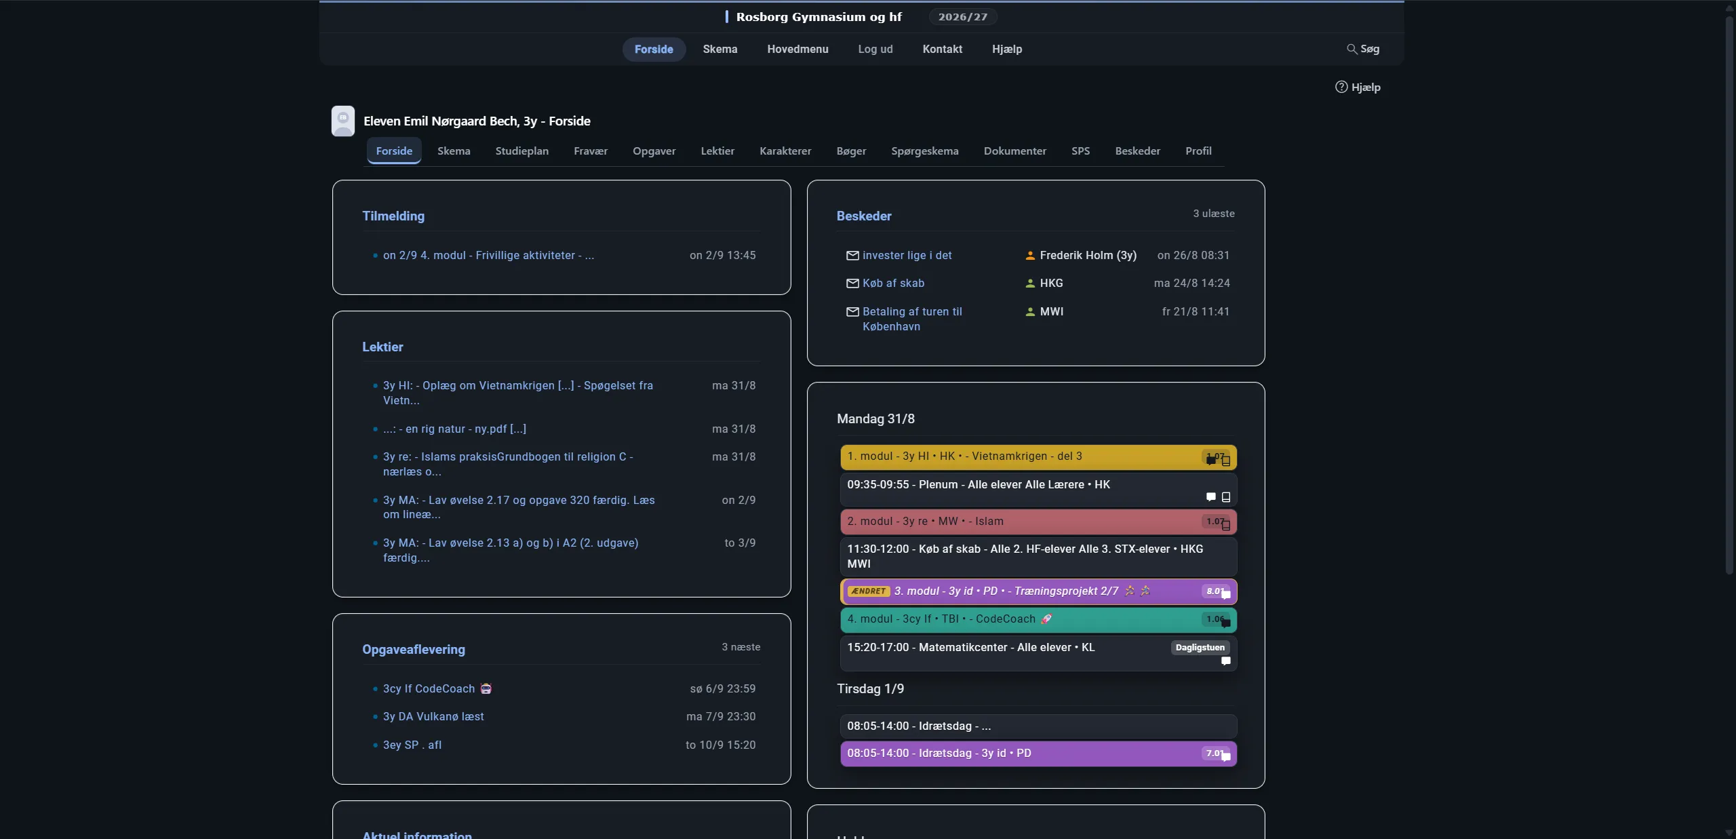Open the Forside item in top navigation

[x=654, y=49]
